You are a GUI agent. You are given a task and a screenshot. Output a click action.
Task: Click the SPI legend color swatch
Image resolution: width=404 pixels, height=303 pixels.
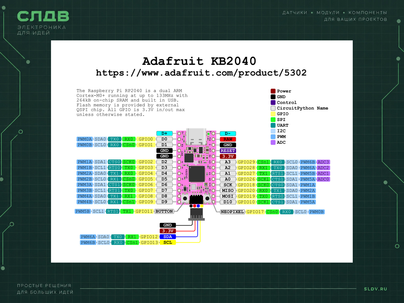(273, 120)
